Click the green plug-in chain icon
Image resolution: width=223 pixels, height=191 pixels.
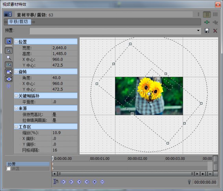[207, 22]
